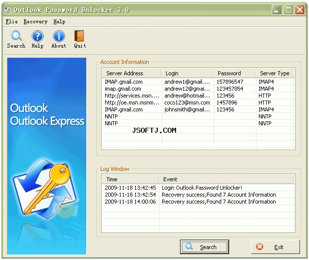Click the bottom Search button

(x=204, y=247)
